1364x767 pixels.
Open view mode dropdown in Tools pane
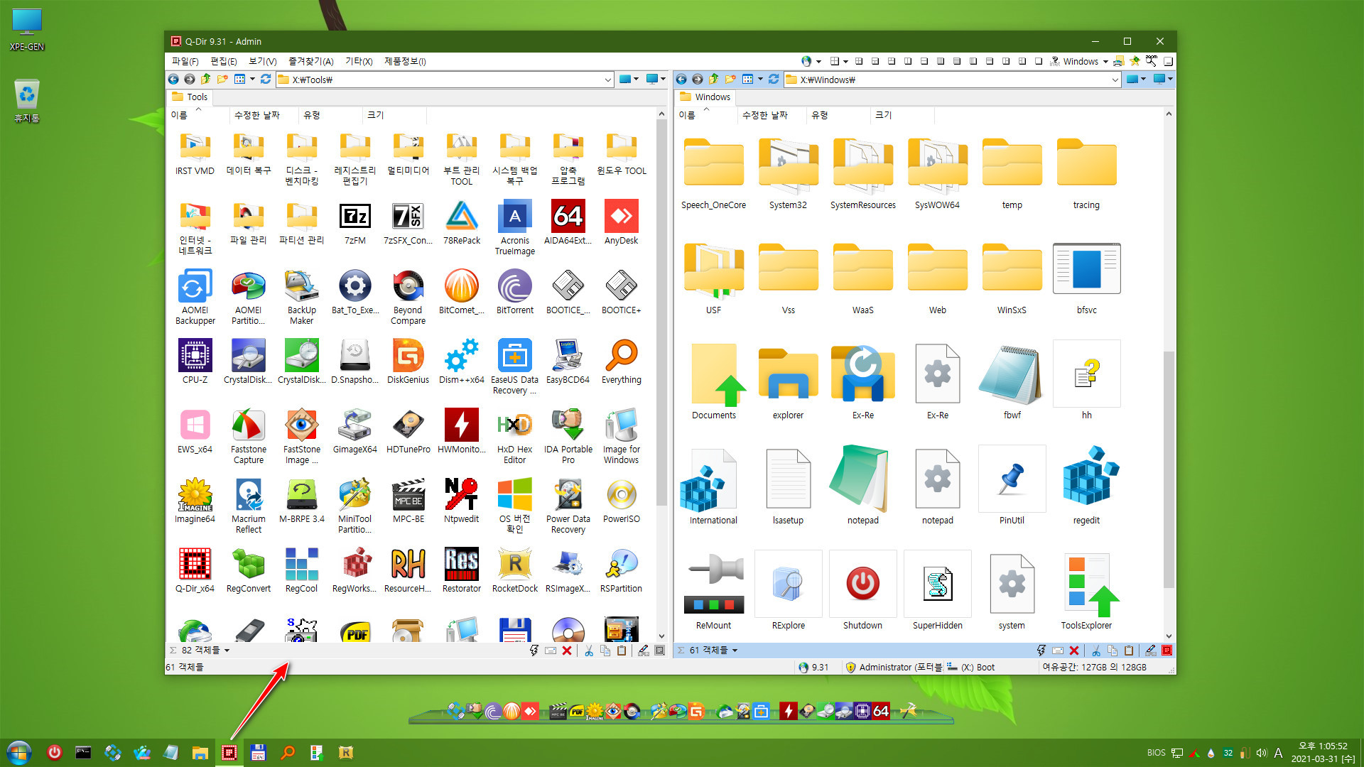pyautogui.click(x=252, y=80)
